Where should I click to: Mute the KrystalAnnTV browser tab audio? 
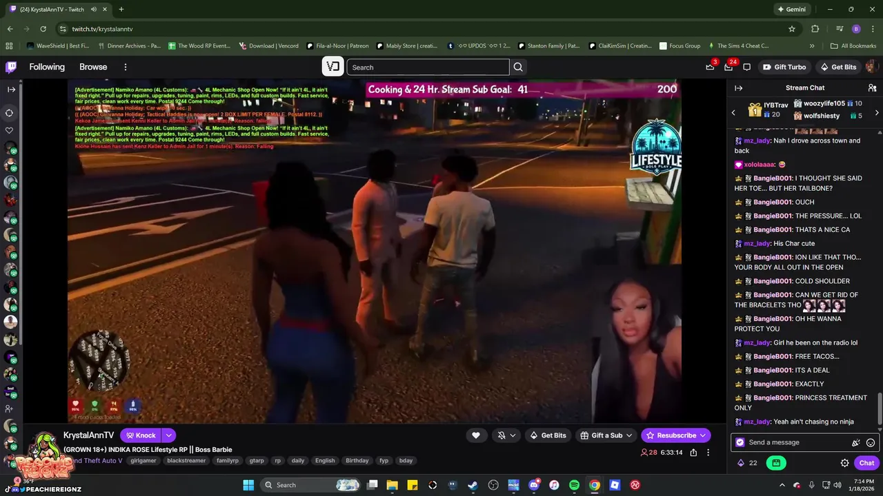click(x=94, y=10)
